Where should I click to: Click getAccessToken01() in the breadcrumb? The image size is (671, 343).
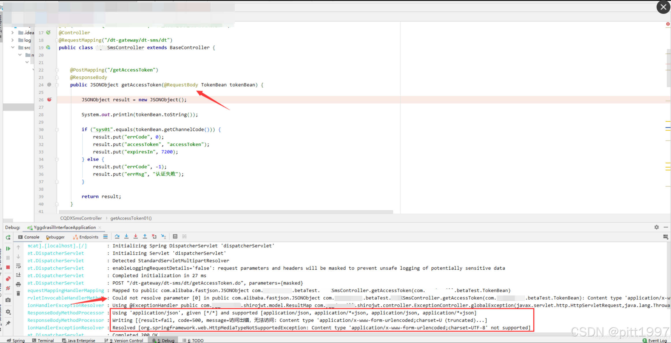[131, 218]
